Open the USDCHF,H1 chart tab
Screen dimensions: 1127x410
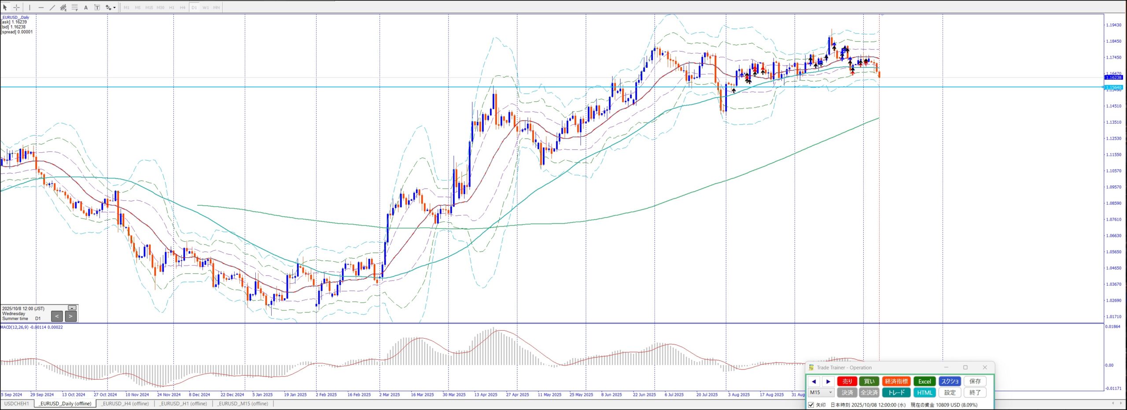click(x=17, y=403)
